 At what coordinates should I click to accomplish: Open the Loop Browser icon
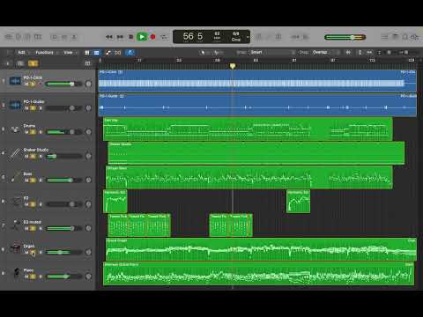405,37
